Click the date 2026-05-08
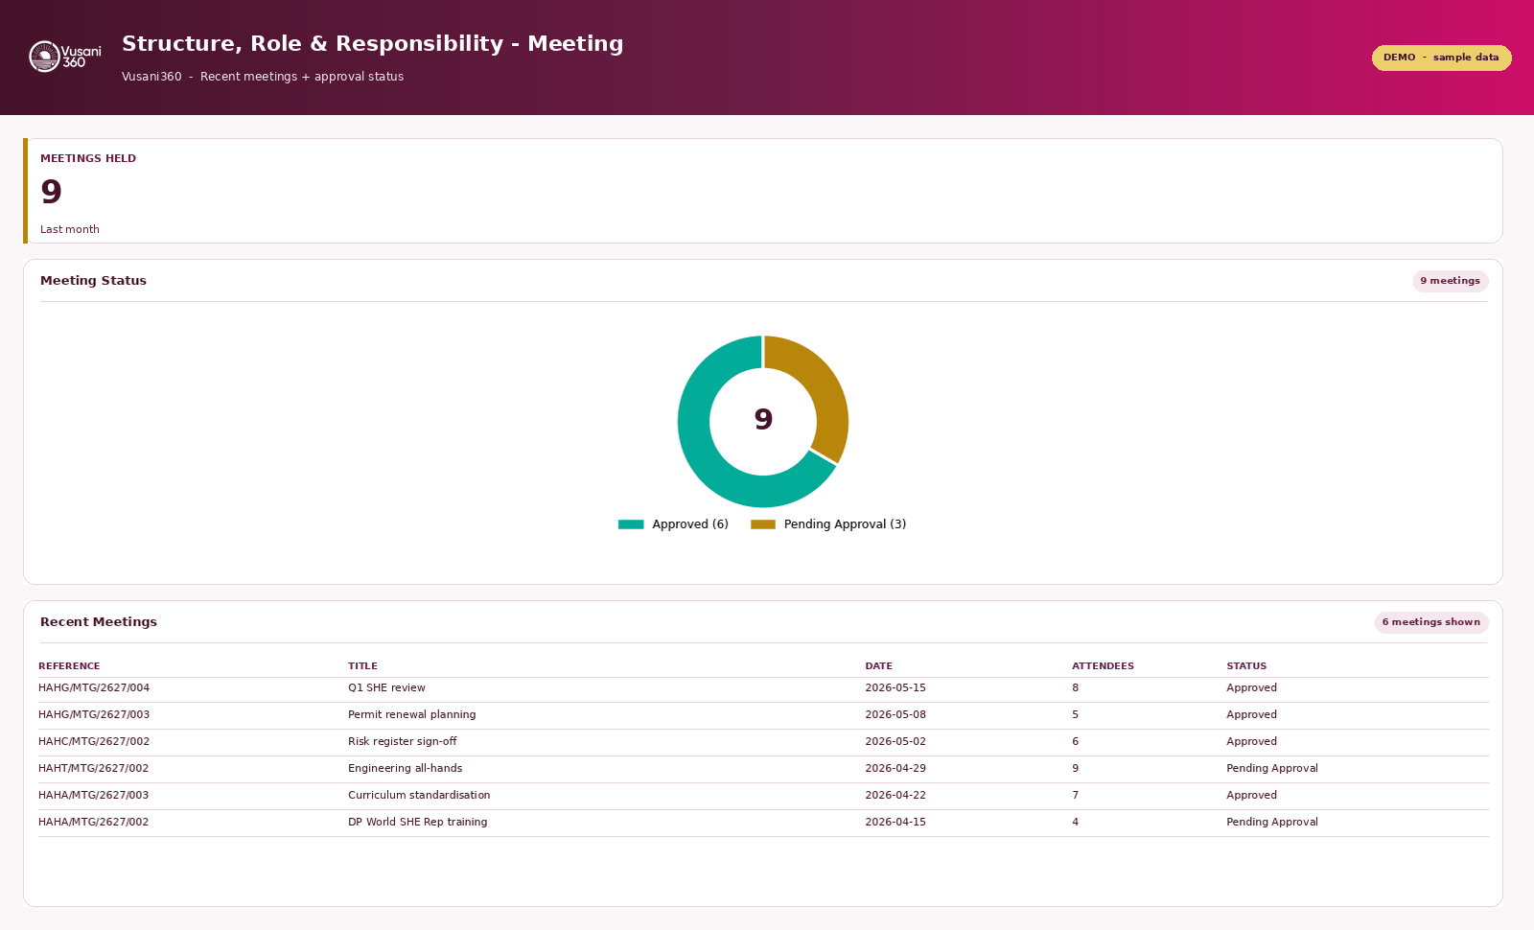Screen dimensions: 1534x930 (895, 715)
